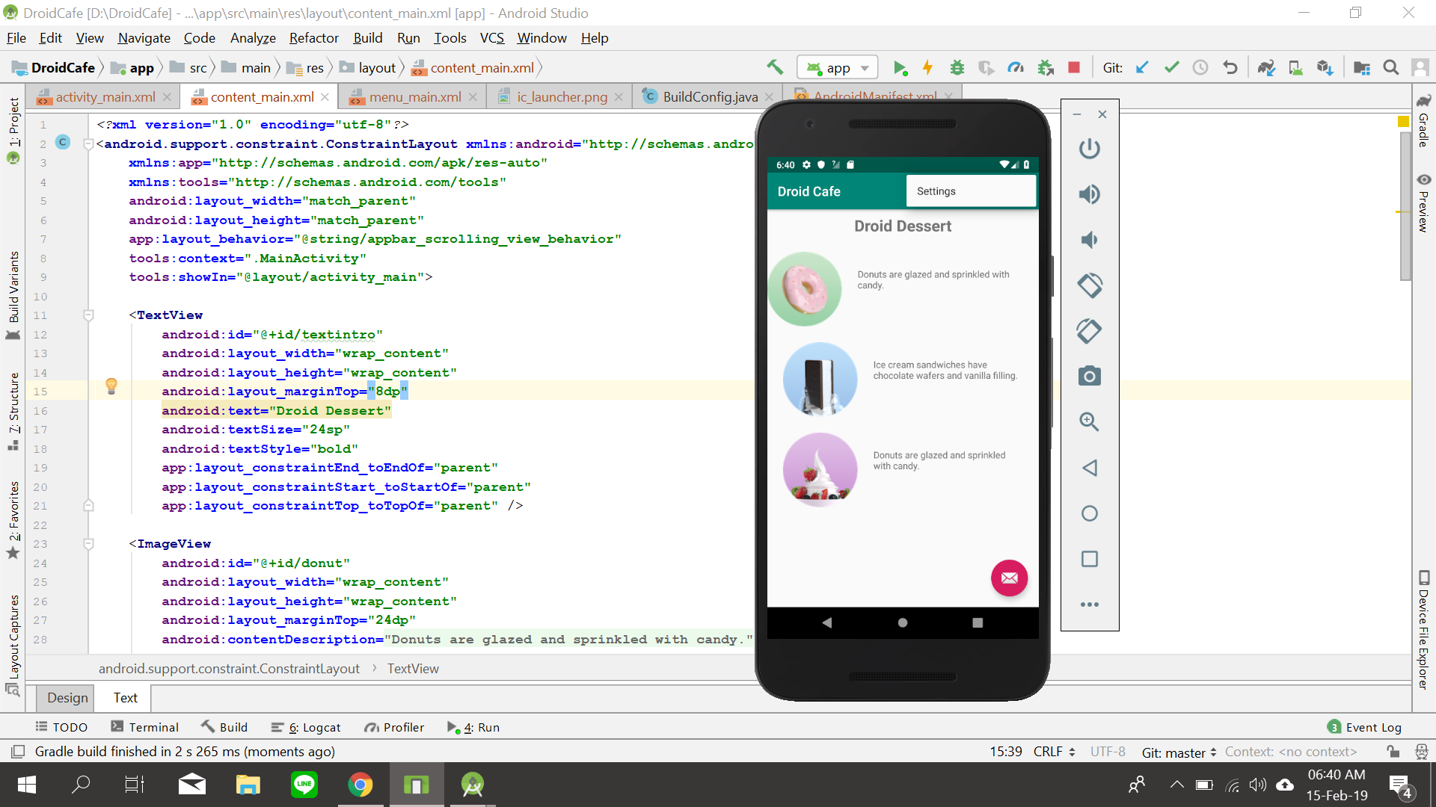This screenshot has width=1436, height=807.
Task: Toggle Device File Explorer window
Action: (1423, 630)
